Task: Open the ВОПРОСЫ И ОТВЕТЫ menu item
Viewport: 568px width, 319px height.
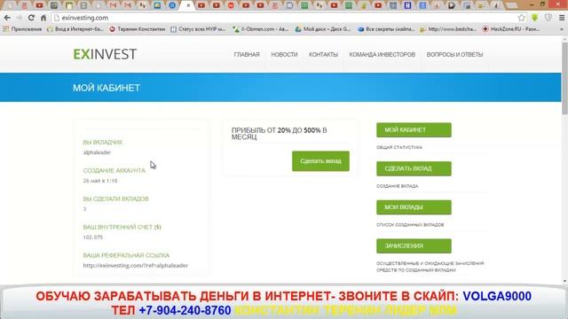Action: click(x=454, y=55)
